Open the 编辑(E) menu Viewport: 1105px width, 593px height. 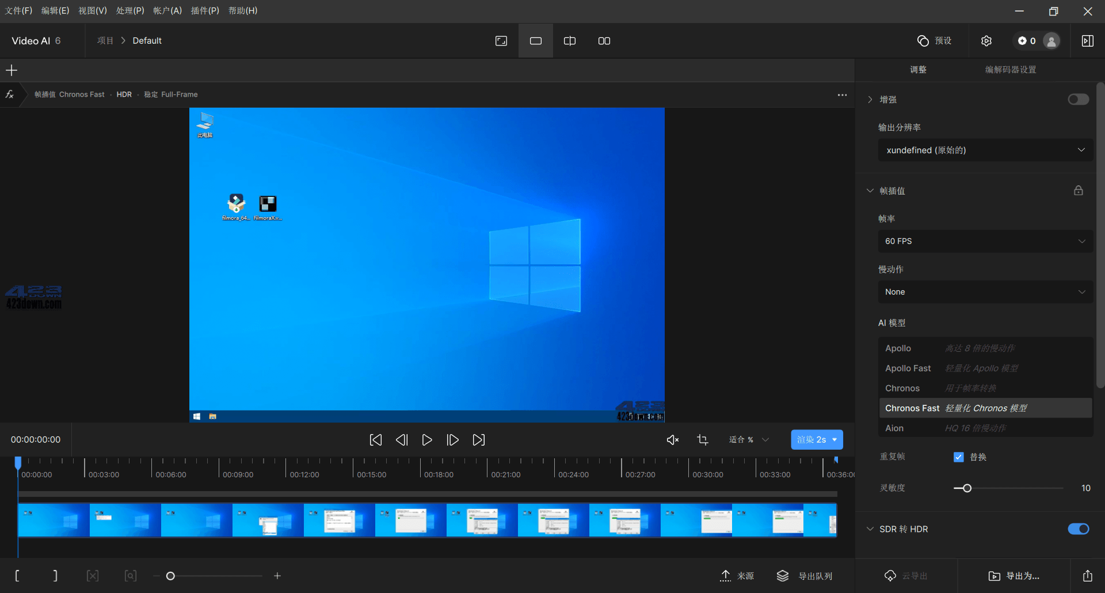(x=55, y=11)
